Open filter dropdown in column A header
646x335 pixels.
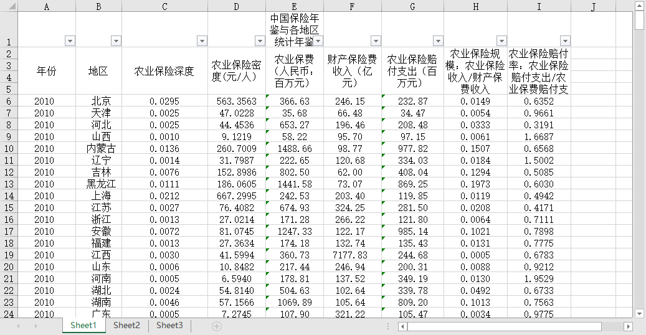coord(70,41)
